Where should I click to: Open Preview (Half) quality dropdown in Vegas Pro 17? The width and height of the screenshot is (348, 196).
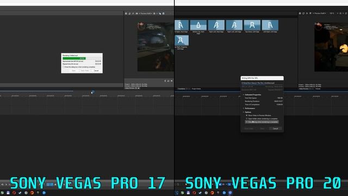pos(146,14)
